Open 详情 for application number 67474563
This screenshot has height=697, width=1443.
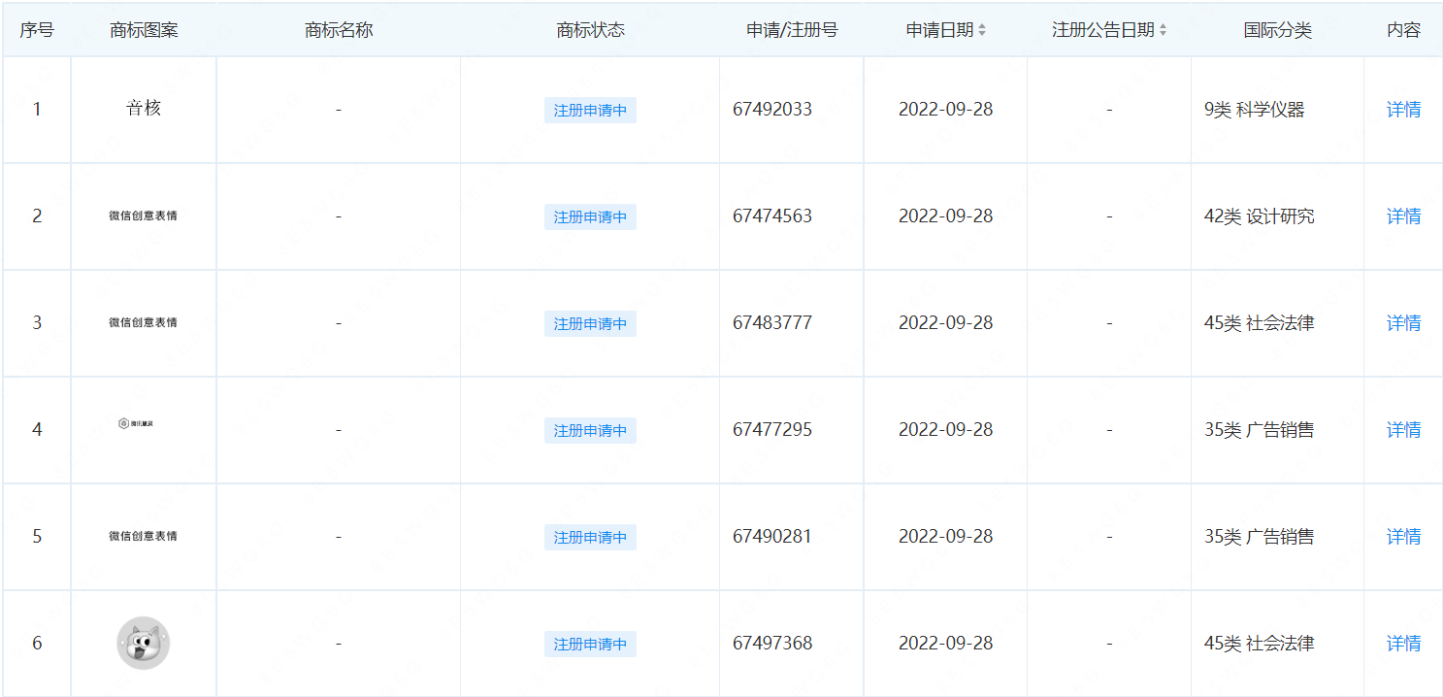(1403, 216)
